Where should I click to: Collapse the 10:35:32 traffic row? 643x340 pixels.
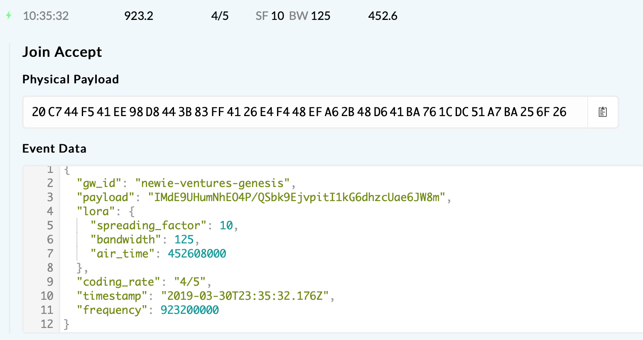coord(321,16)
